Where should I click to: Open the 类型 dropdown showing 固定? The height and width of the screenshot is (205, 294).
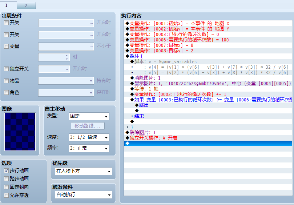click(89, 116)
